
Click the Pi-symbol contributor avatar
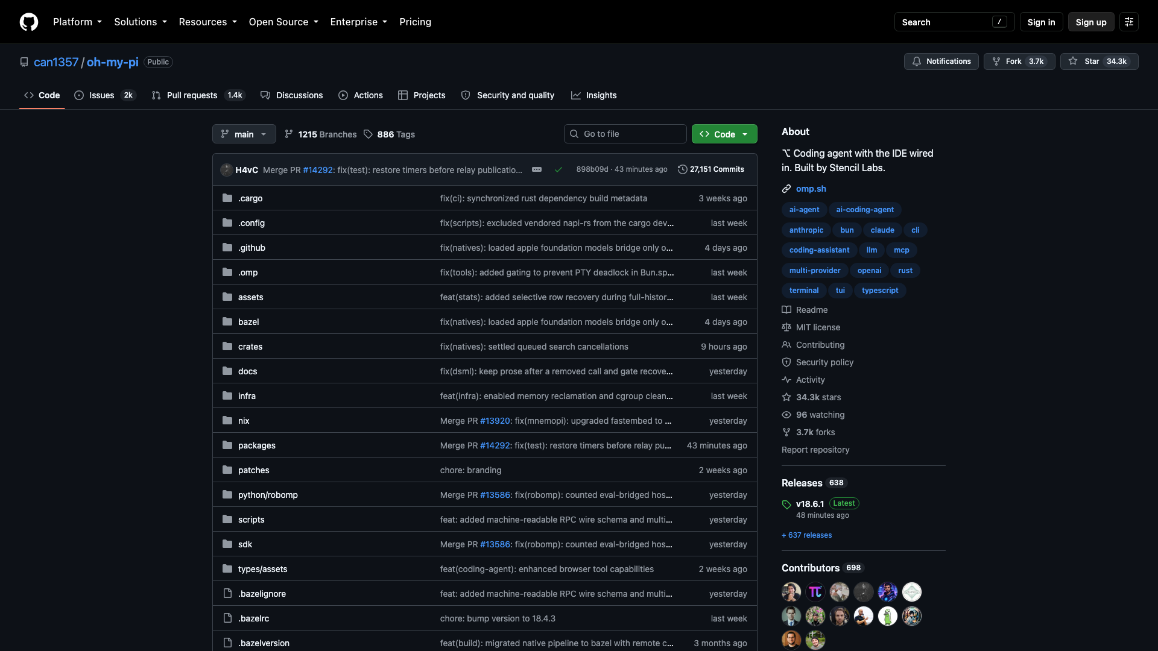tap(815, 592)
